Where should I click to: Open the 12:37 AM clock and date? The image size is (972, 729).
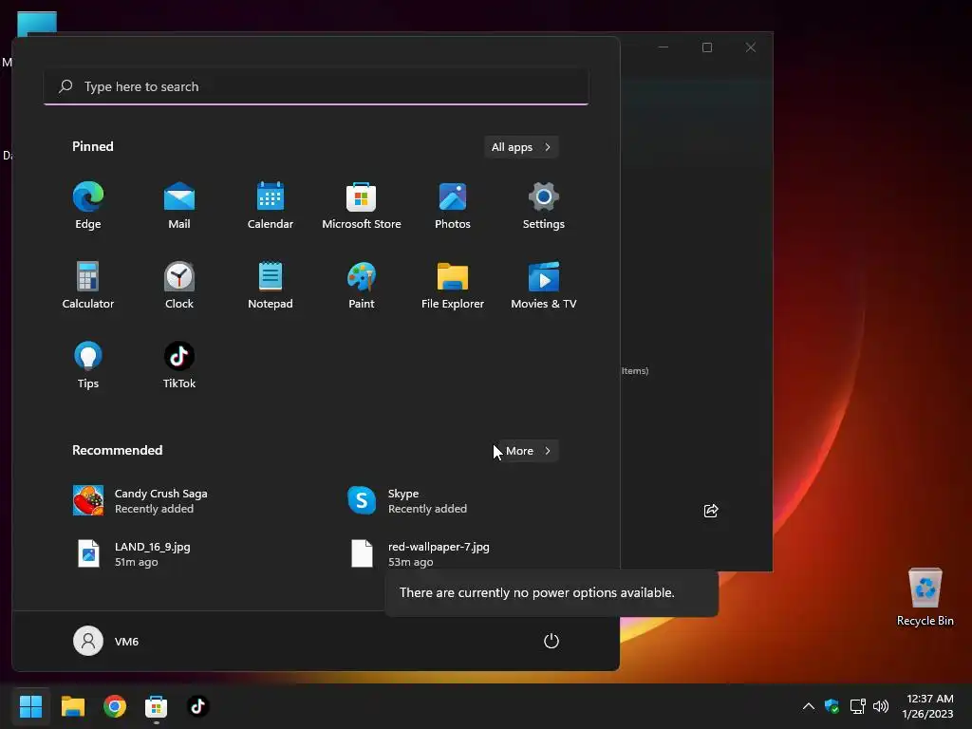pyautogui.click(x=928, y=706)
